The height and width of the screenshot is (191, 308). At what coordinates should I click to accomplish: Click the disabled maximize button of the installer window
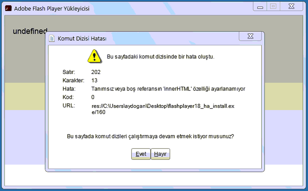[273, 7]
